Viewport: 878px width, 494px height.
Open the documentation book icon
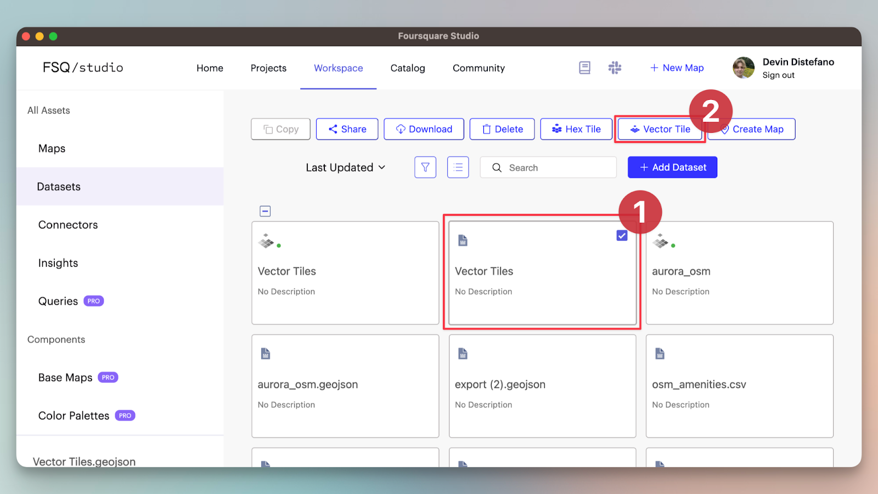[x=584, y=68]
